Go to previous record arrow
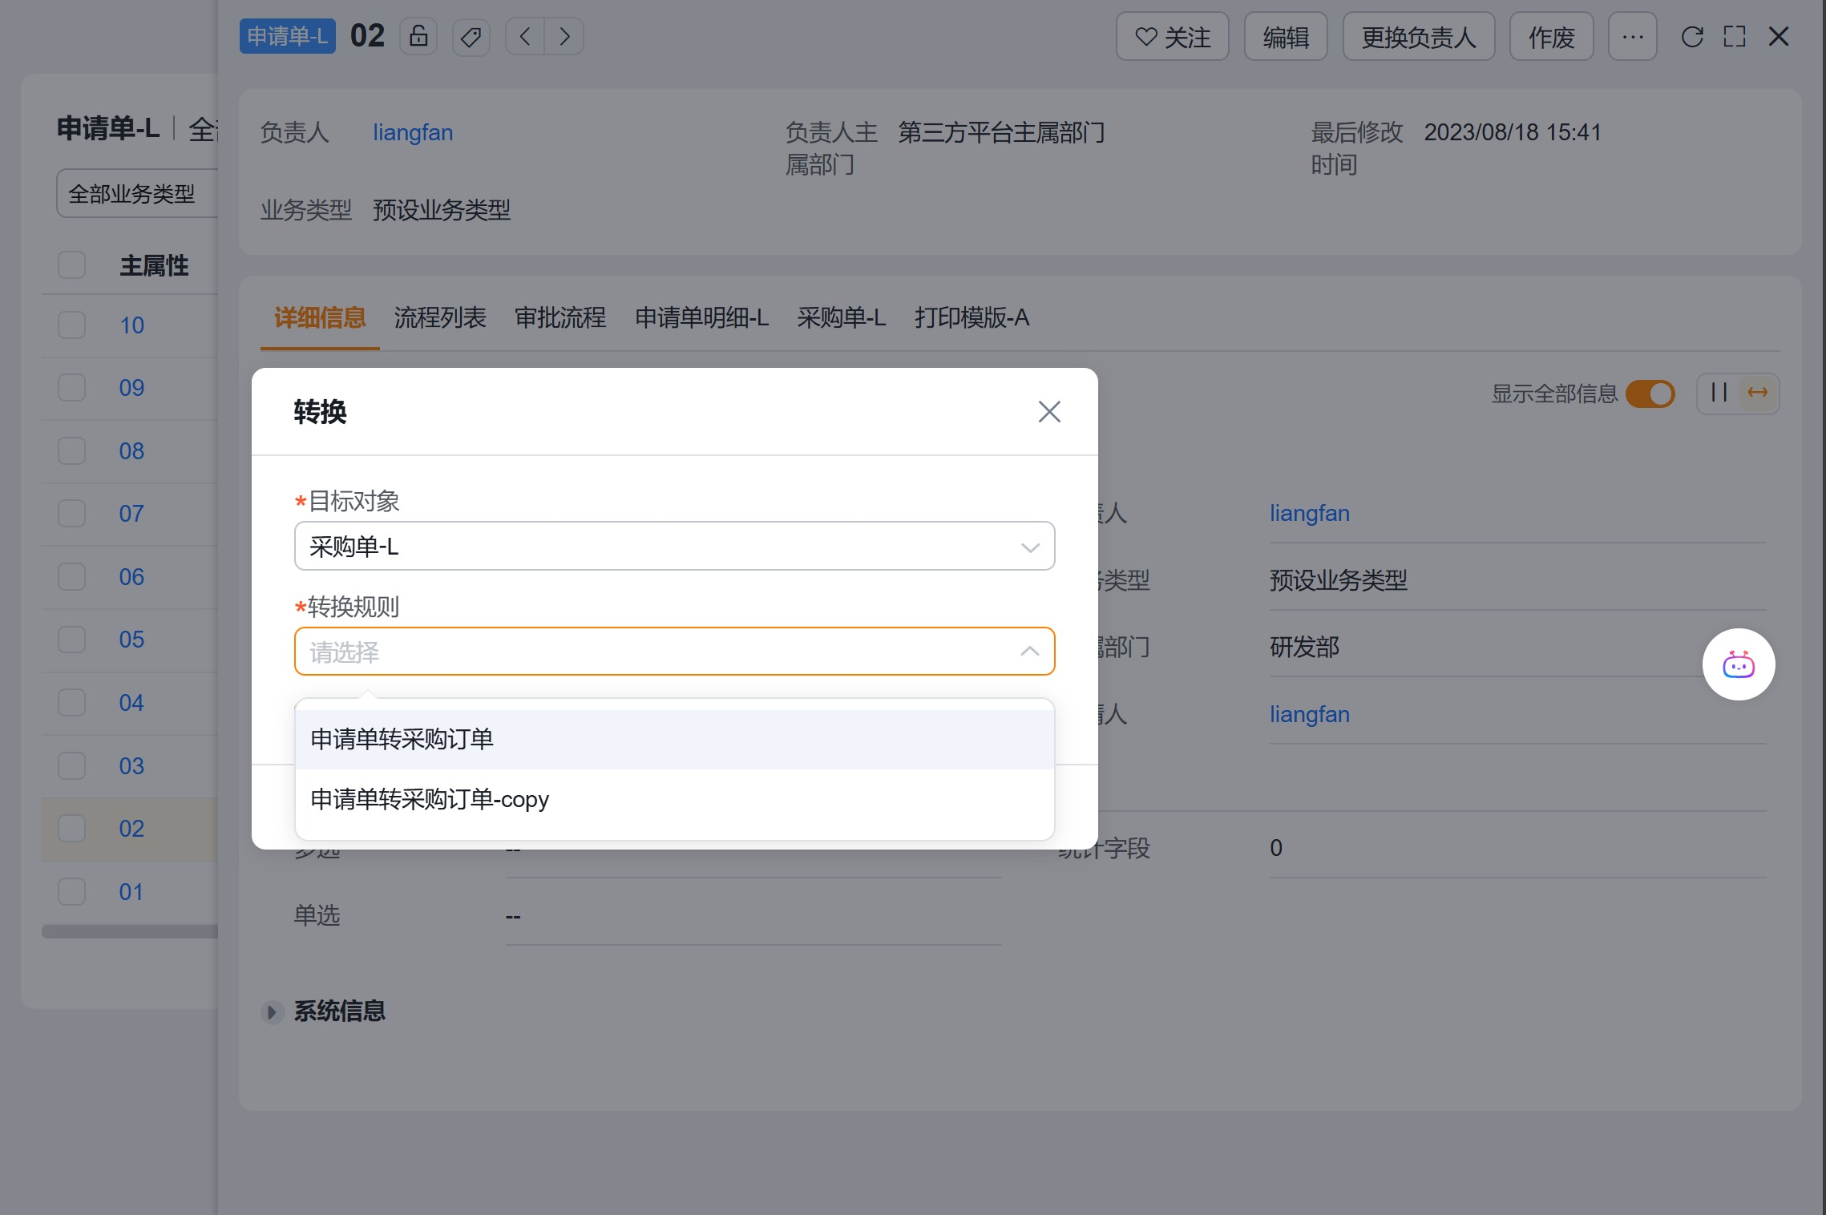Image resolution: width=1826 pixels, height=1215 pixels. click(525, 37)
